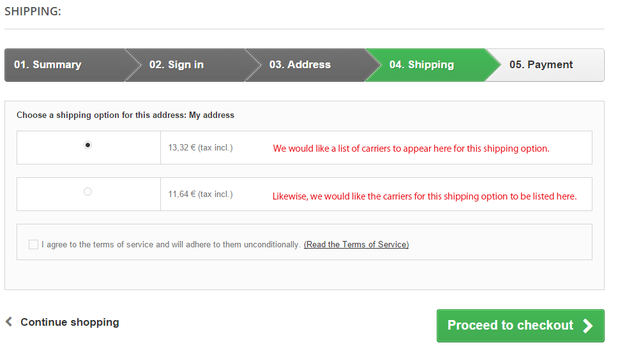This screenshot has width=618, height=350.
Task: Open the 02. Sign in step
Action: pyautogui.click(x=176, y=65)
